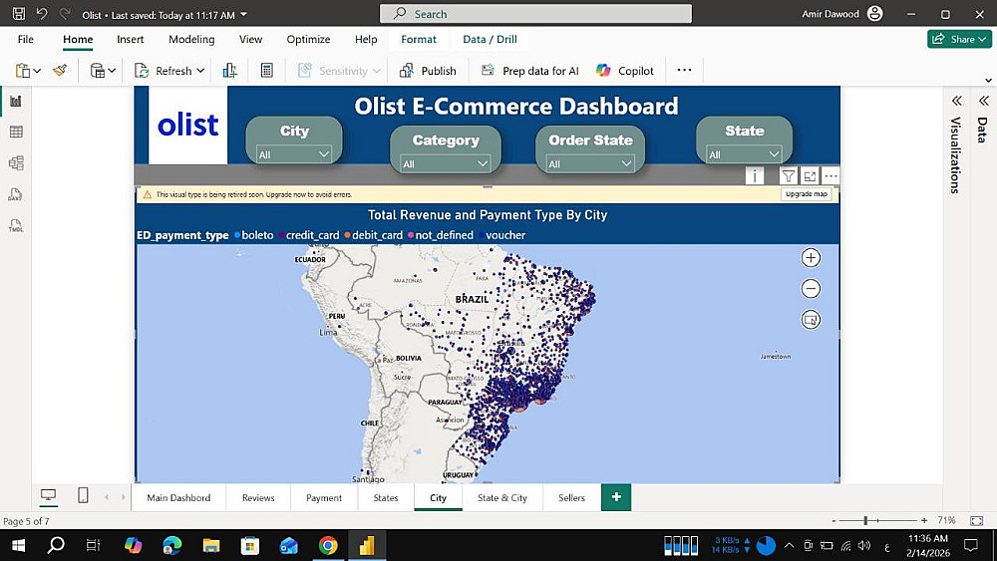The image size is (997, 561).
Task: Click the New measure calculator icon
Action: pyautogui.click(x=267, y=71)
